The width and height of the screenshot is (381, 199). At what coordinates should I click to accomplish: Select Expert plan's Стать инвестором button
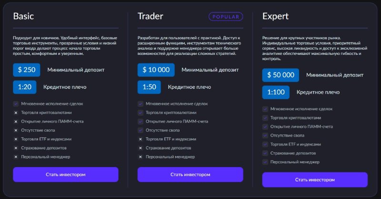tap(315, 179)
